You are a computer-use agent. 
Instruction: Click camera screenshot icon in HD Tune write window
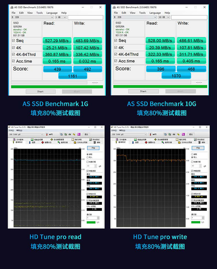(x=174, y=134)
